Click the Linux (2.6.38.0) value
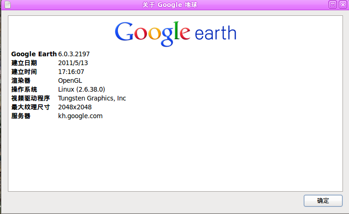 [x=81, y=89]
